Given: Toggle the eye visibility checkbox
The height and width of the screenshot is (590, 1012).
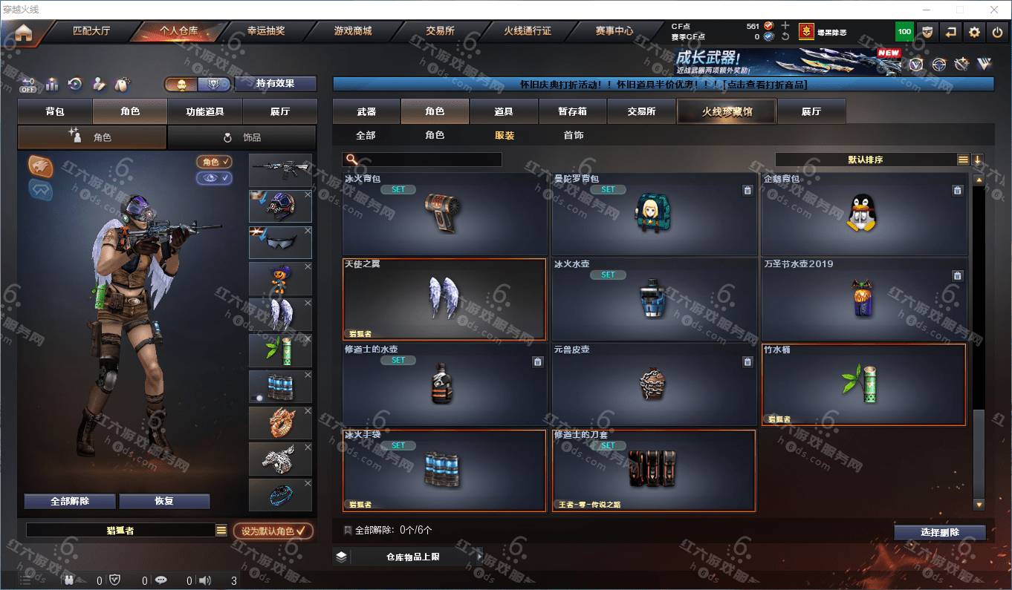Looking at the screenshot, I should point(215,178).
